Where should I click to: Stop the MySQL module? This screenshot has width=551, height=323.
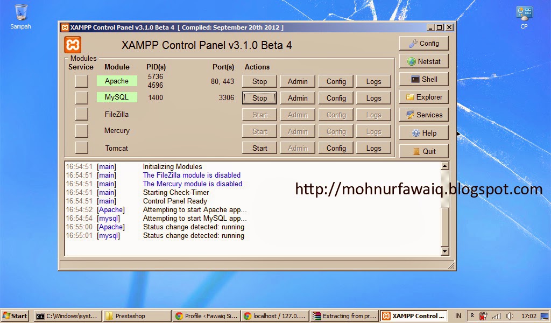pyautogui.click(x=259, y=98)
